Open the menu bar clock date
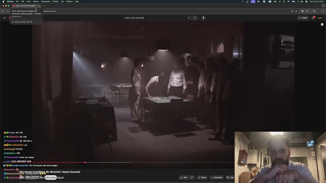326x183 pixels. (x=317, y=2)
